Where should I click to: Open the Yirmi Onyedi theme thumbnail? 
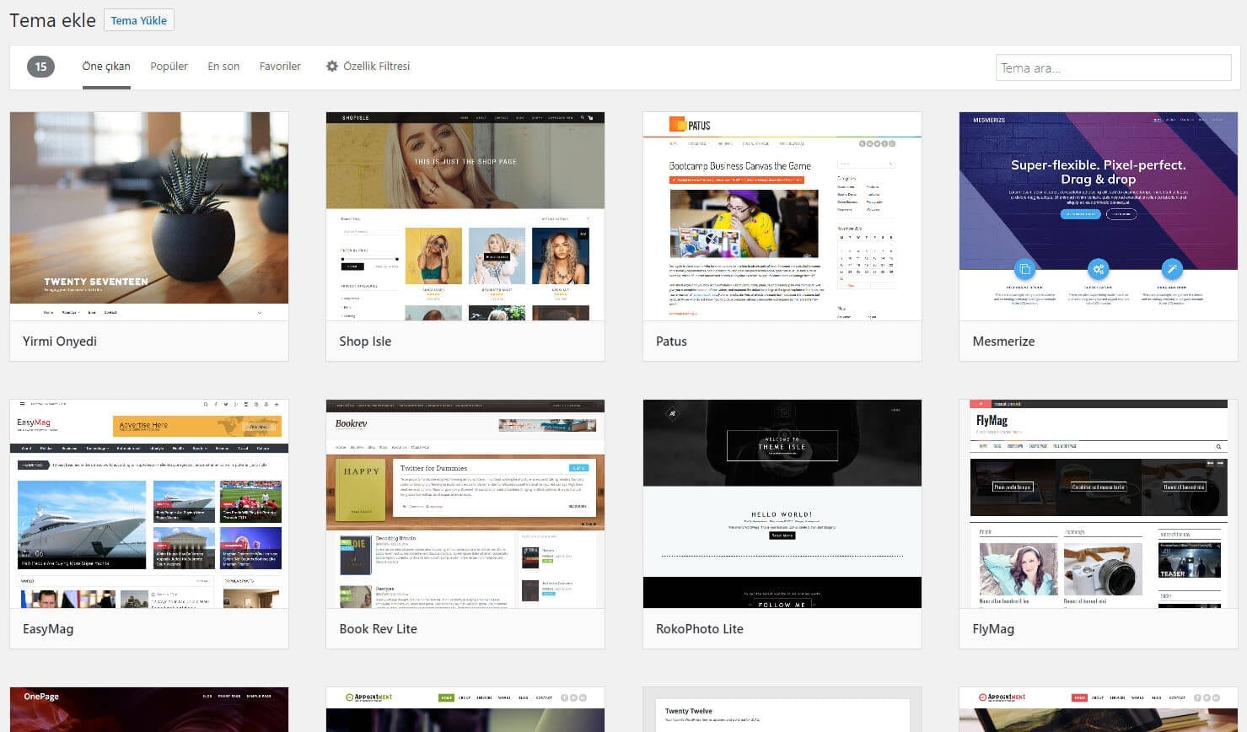[149, 216]
